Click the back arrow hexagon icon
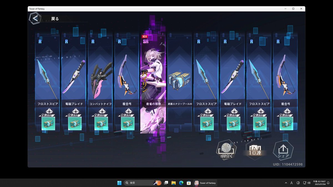 [35, 19]
